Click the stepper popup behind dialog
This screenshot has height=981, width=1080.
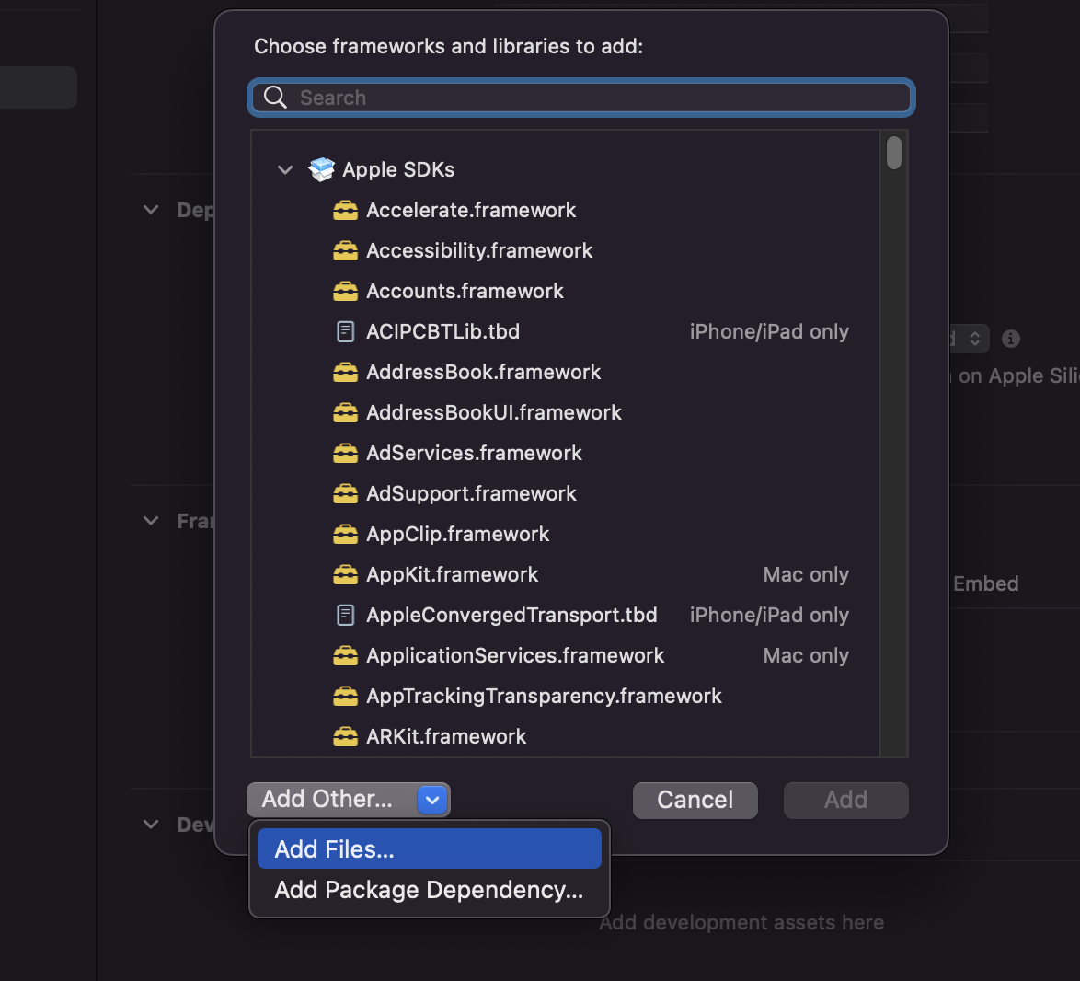pyautogui.click(x=970, y=339)
